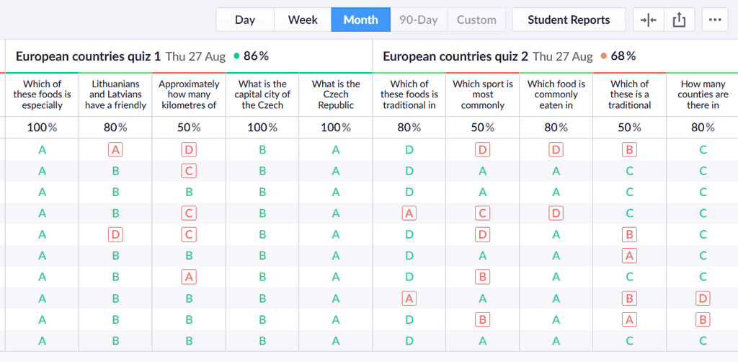Select the 90-Day range tab
The width and height of the screenshot is (738, 362).
tap(419, 19)
